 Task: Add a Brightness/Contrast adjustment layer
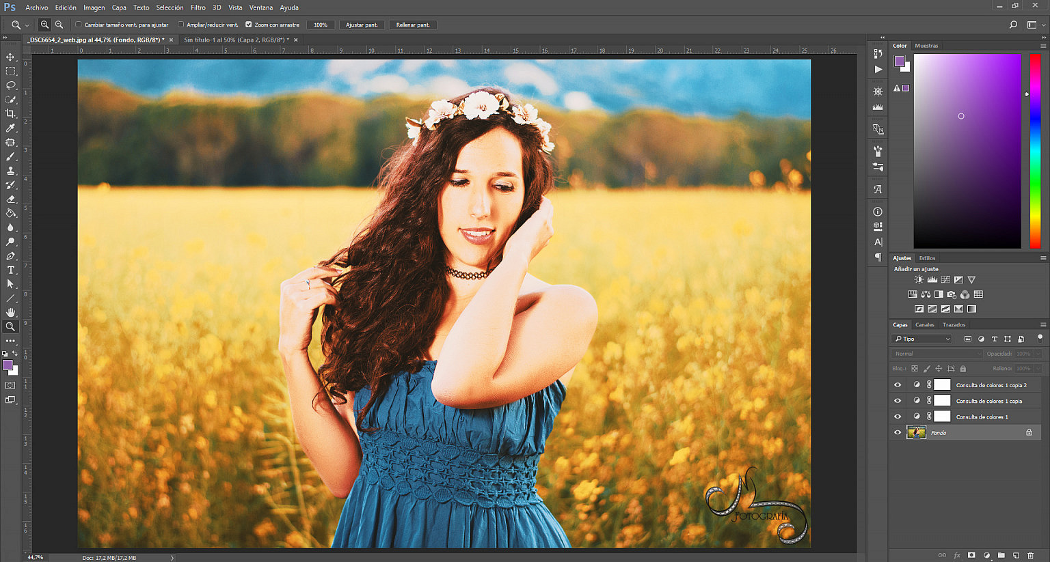click(919, 279)
